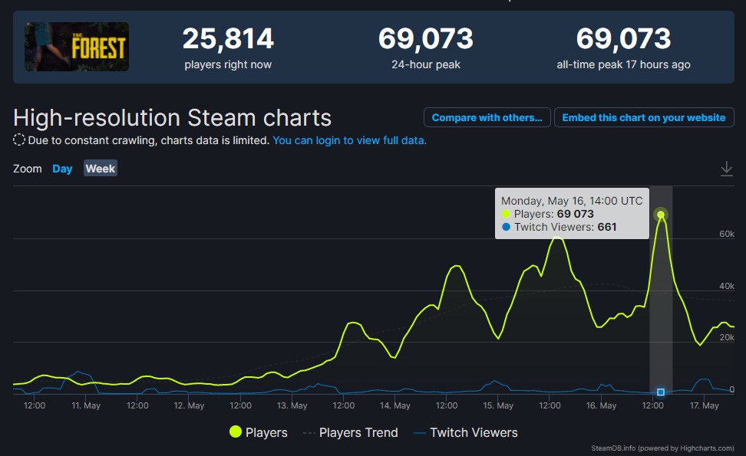The image size is (746, 456).
Task: Toggle the Twitch Viewers legend series
Action: [466, 433]
